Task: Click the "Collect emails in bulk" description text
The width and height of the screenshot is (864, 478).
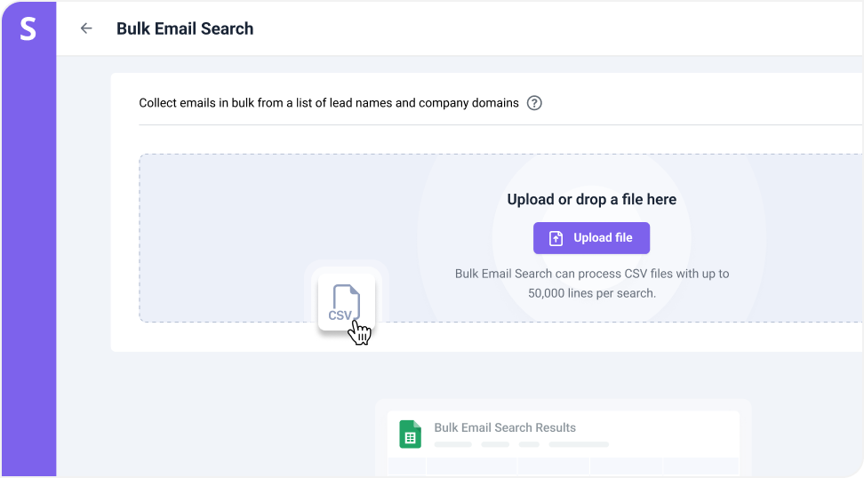Action: click(x=329, y=103)
